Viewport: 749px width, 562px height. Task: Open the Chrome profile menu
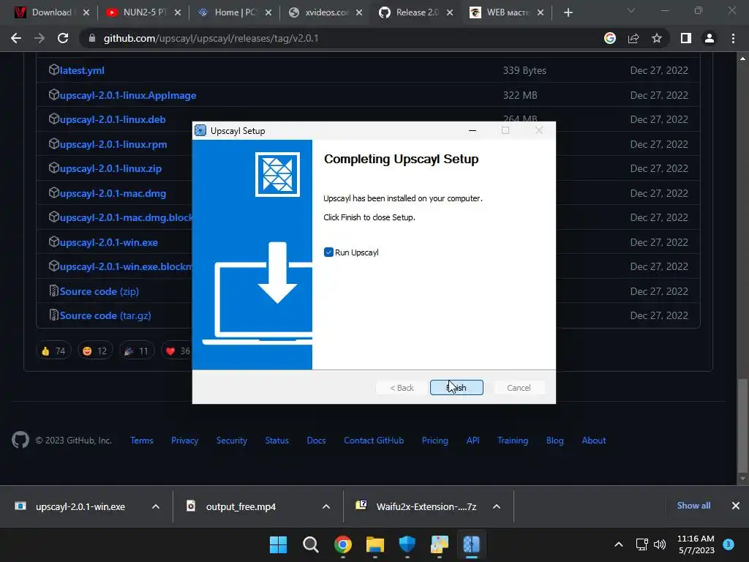click(x=710, y=38)
